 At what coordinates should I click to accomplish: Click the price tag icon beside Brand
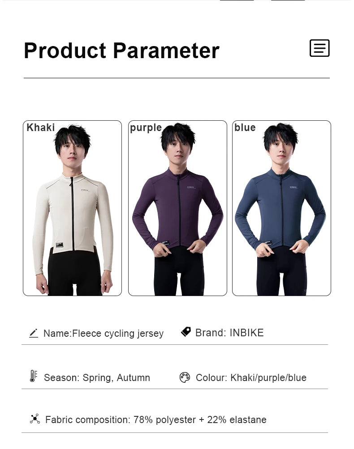(x=186, y=331)
